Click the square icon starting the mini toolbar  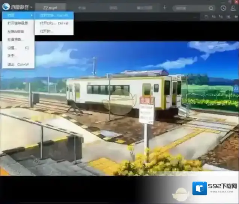(x=206, y=17)
